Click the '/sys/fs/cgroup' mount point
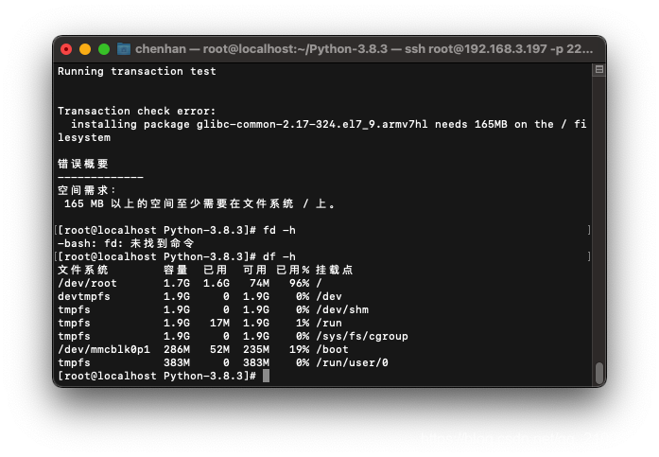659x457 pixels. (x=362, y=336)
